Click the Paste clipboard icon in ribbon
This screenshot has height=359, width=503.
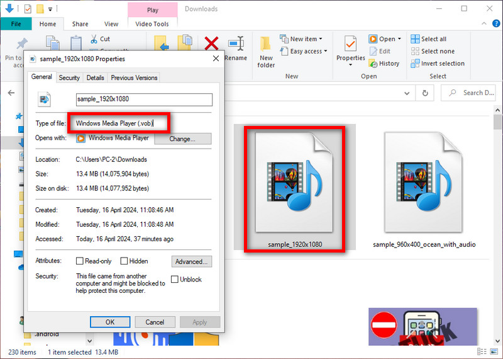(76, 43)
